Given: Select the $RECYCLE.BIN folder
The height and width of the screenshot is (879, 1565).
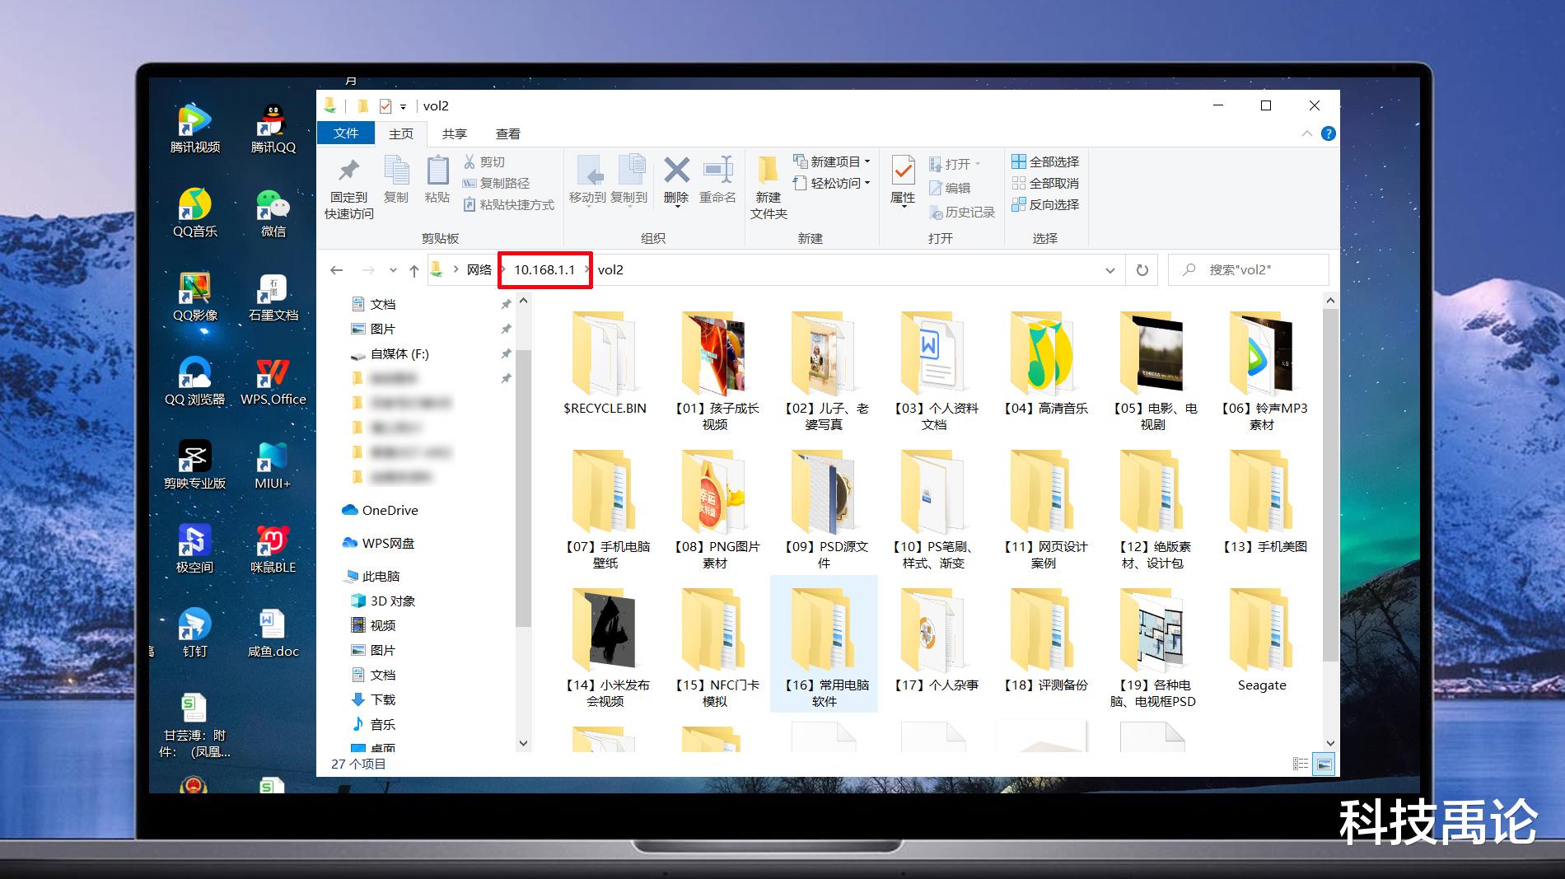Looking at the screenshot, I should tap(605, 364).
